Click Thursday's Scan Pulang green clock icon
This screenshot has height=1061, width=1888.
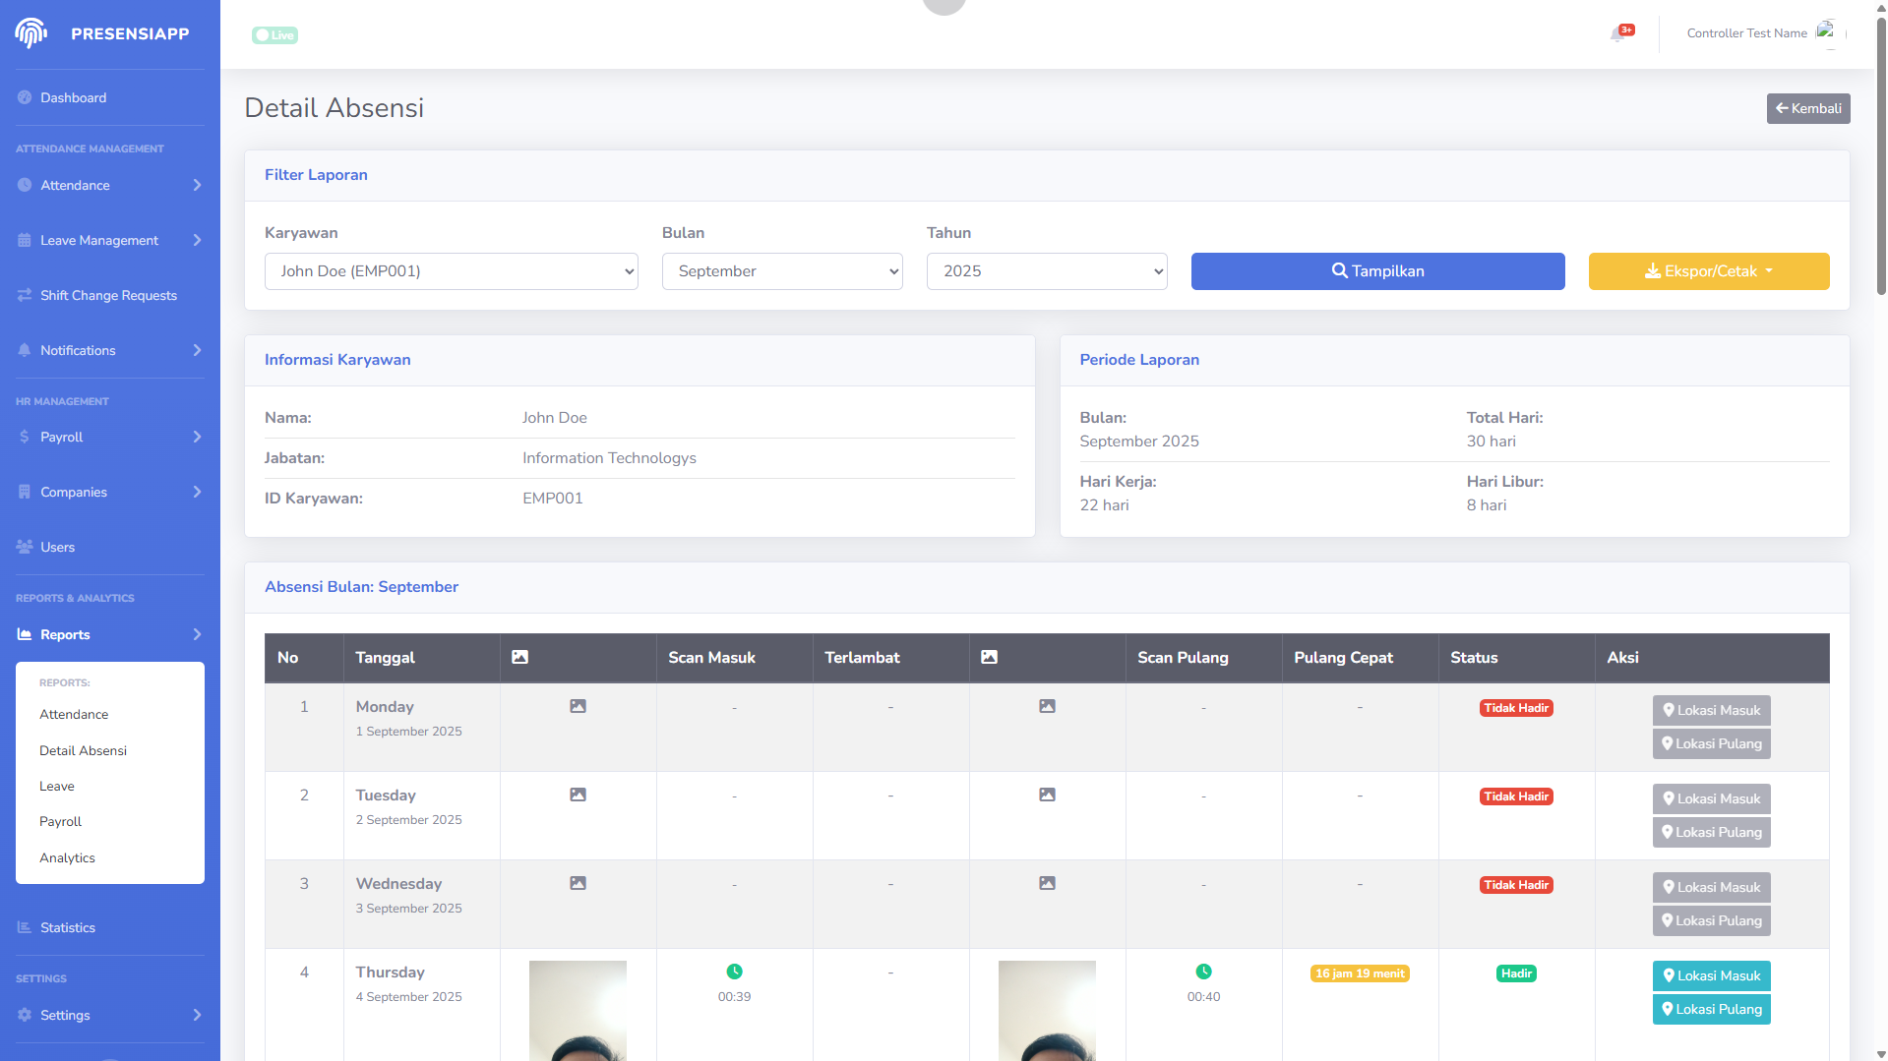[x=1204, y=972]
